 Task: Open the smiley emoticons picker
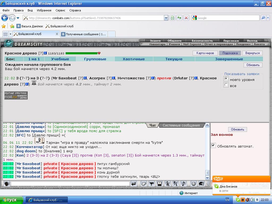click(x=193, y=184)
